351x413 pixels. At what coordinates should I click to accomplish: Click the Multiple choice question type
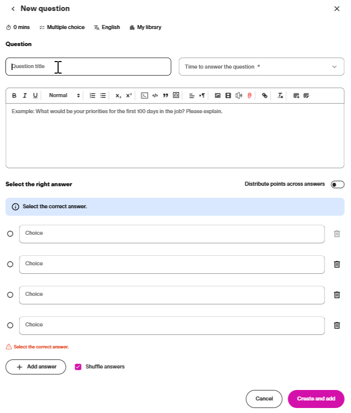coord(62,28)
